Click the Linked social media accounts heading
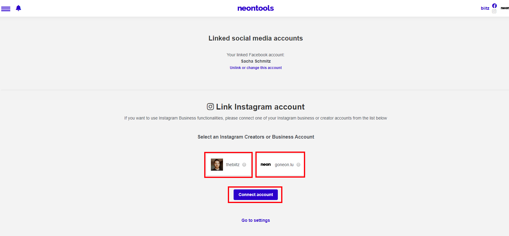 tap(256, 38)
